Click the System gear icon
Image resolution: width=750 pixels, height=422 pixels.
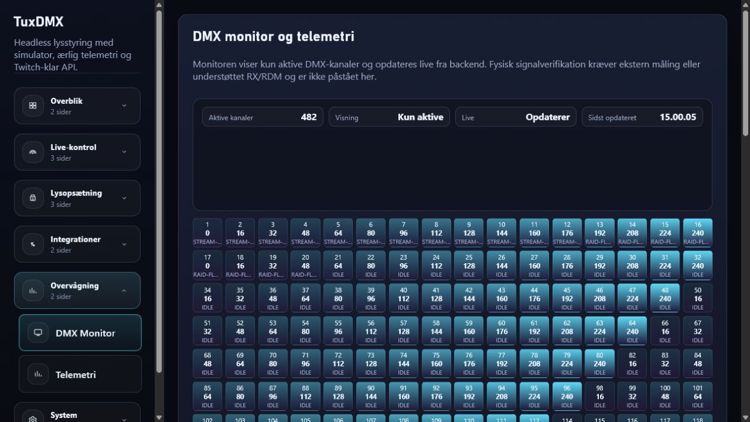point(33,418)
